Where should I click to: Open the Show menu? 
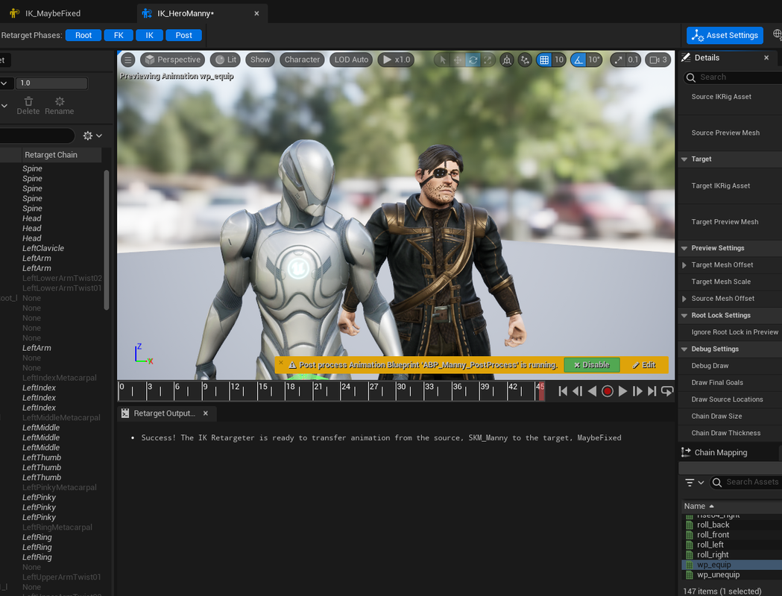click(x=260, y=60)
